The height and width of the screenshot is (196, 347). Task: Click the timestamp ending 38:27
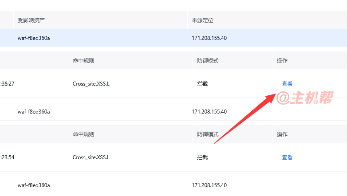tap(7, 84)
